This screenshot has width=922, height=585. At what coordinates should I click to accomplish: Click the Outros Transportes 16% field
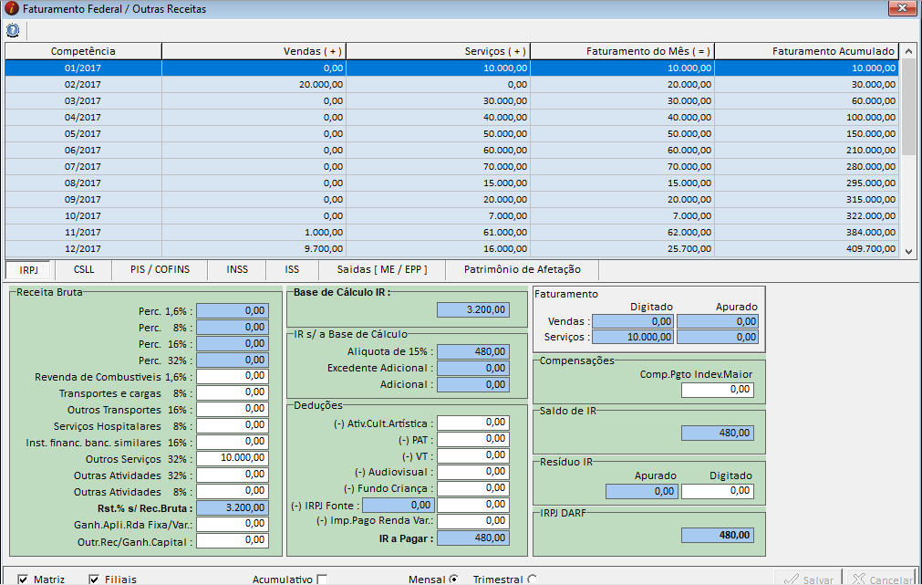[x=233, y=409]
